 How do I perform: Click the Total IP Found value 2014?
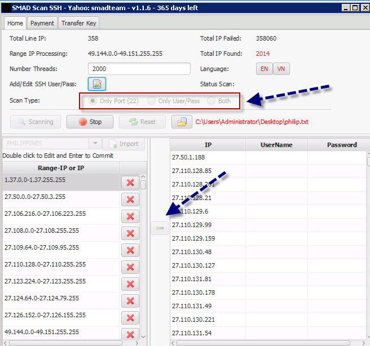click(x=263, y=54)
